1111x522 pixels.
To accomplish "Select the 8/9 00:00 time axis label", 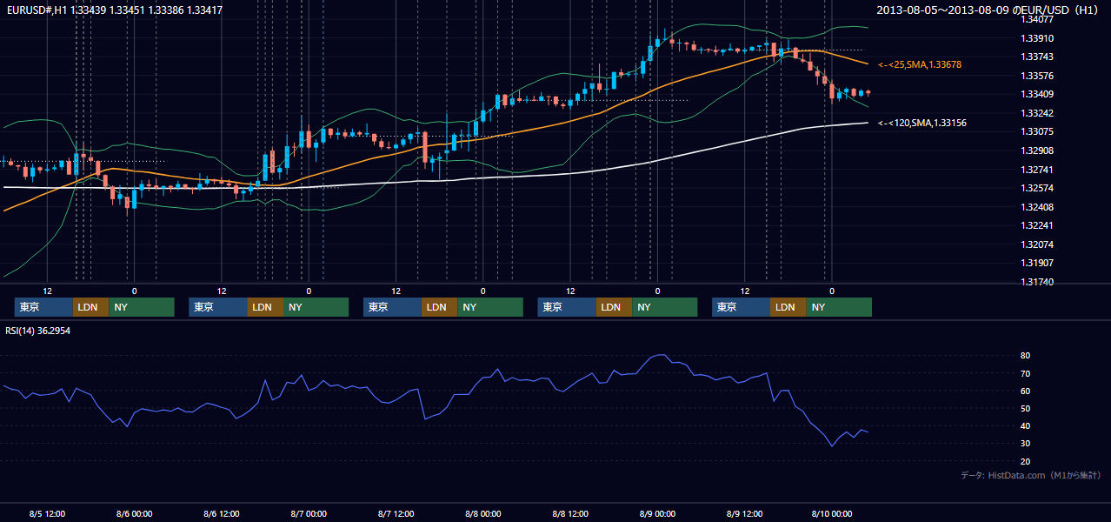I will click(656, 513).
